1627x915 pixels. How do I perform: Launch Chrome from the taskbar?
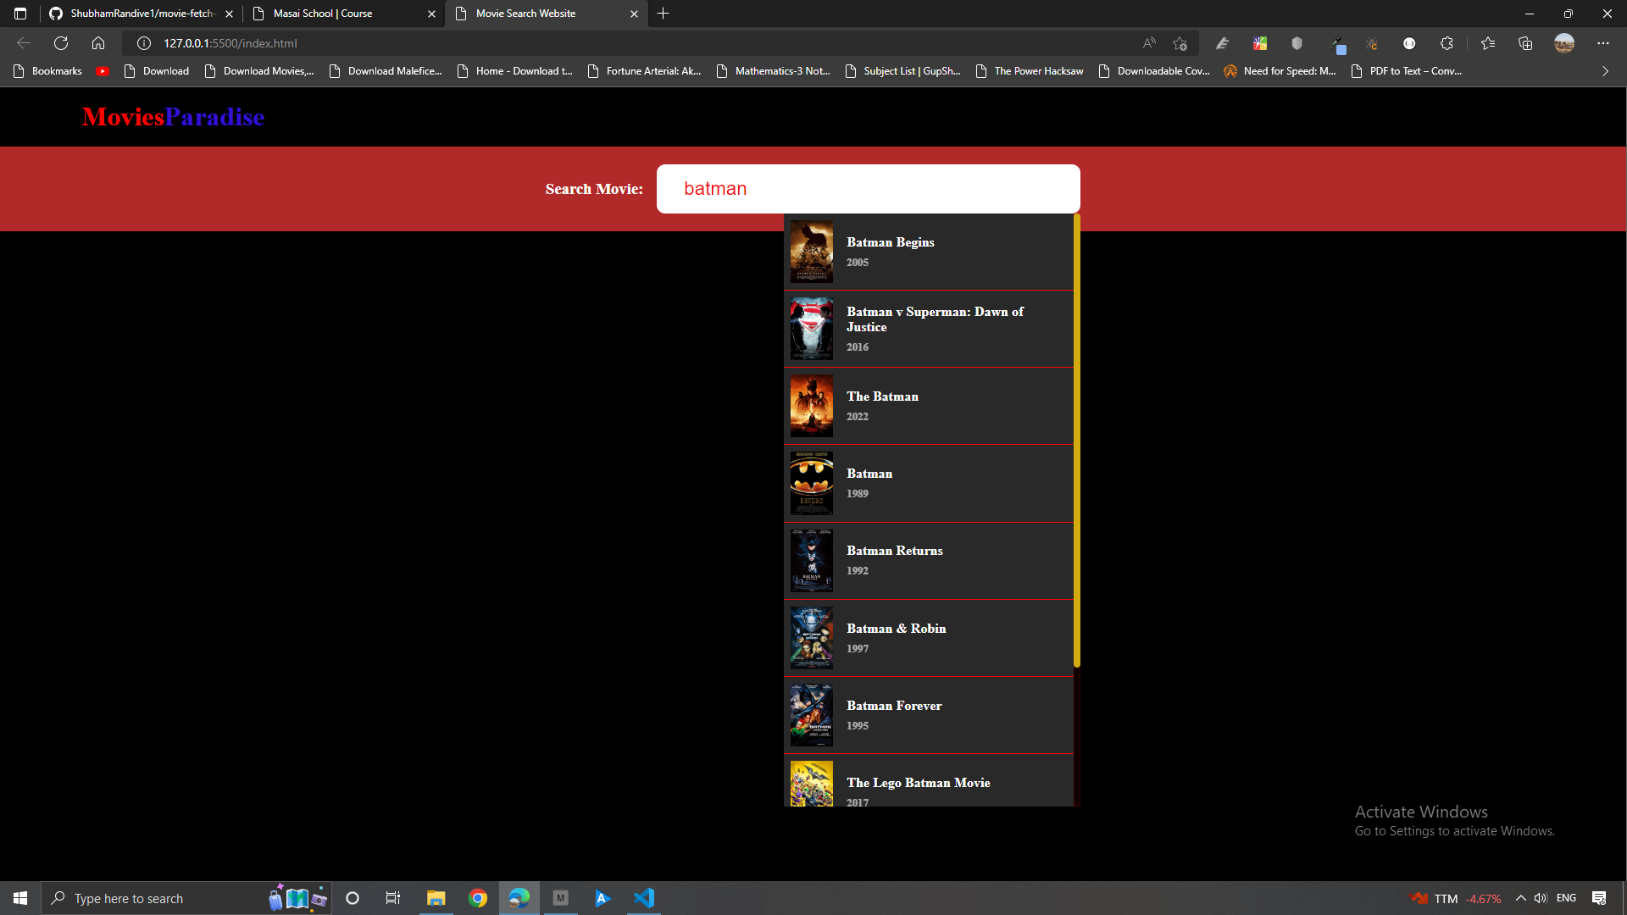point(478,897)
